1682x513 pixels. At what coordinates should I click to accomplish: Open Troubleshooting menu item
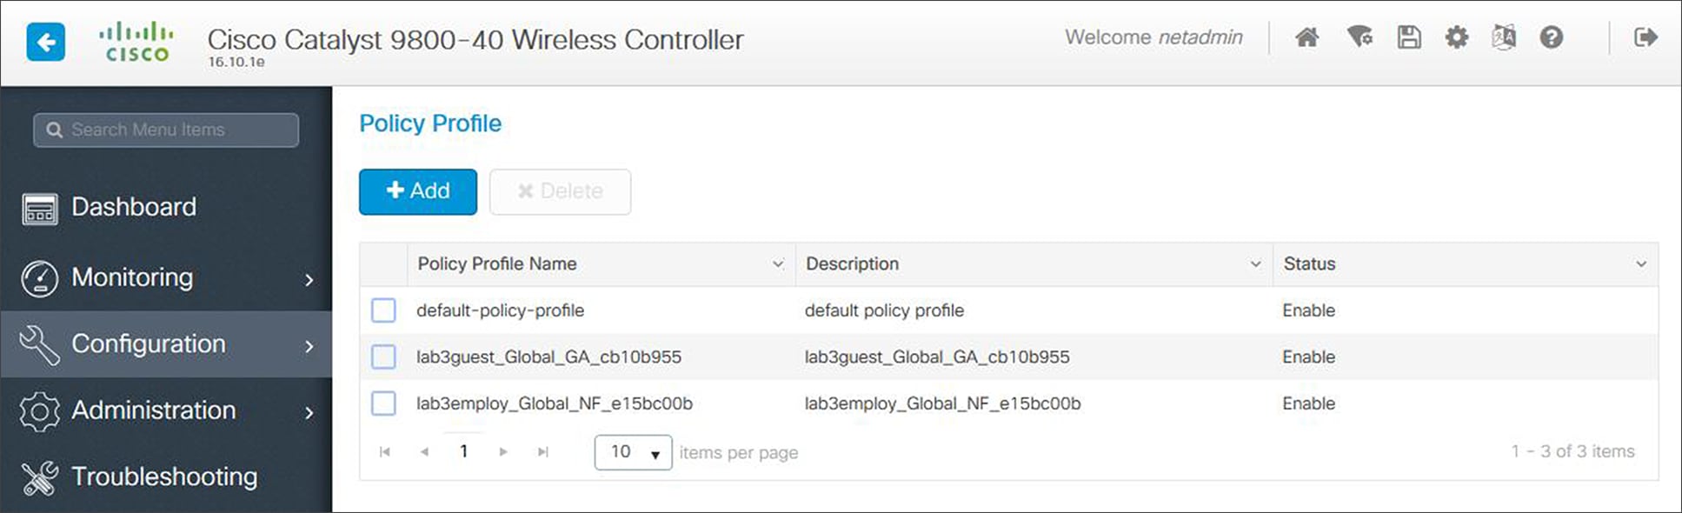pyautogui.click(x=166, y=476)
